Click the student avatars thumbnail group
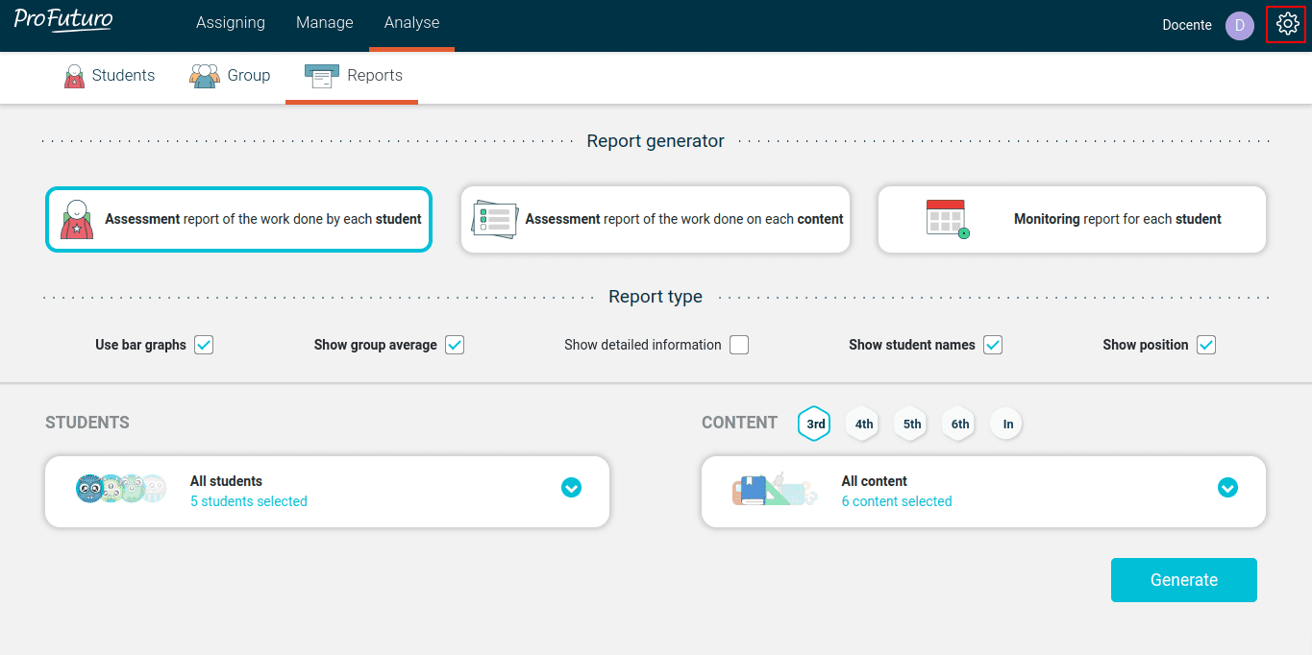This screenshot has width=1312, height=655. pos(121,489)
